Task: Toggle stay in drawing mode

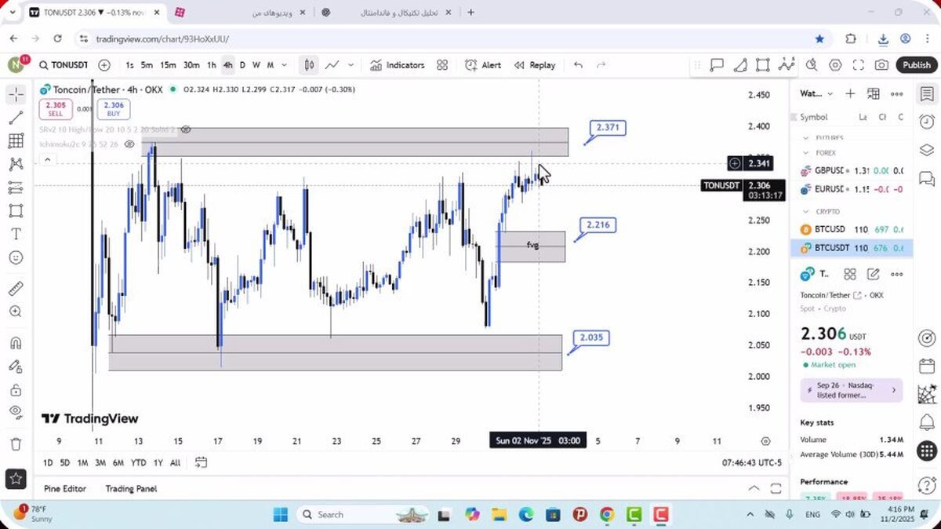Action: pyautogui.click(x=16, y=366)
